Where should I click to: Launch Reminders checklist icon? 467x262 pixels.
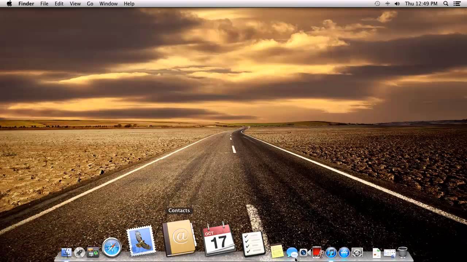pos(253,244)
